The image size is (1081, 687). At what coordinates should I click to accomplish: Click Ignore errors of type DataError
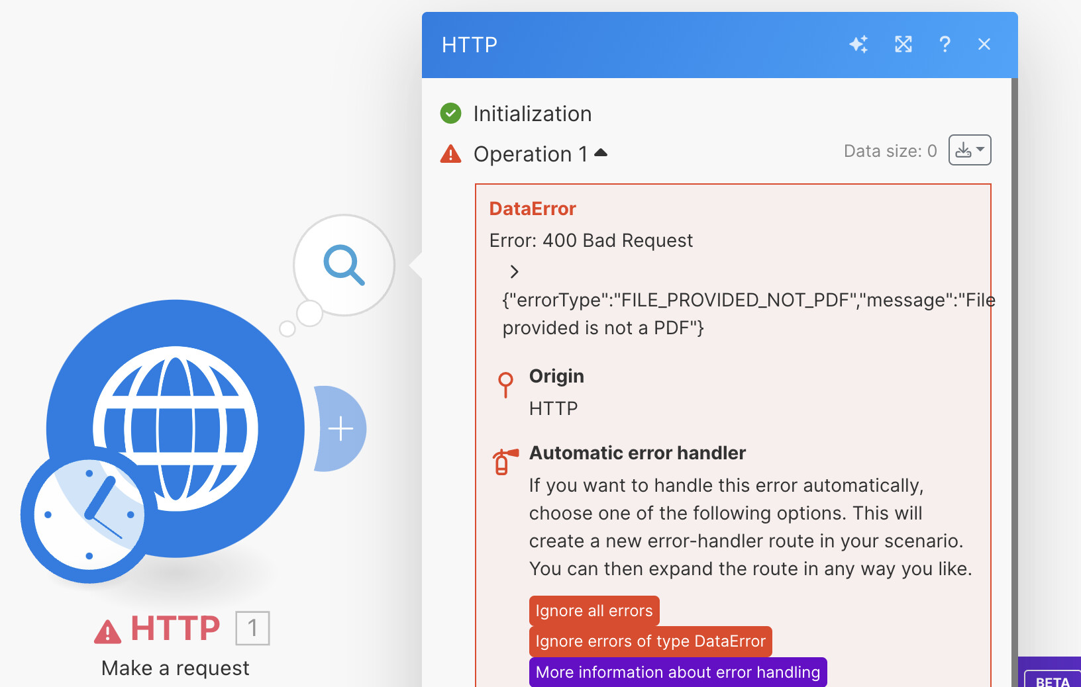pyautogui.click(x=650, y=641)
